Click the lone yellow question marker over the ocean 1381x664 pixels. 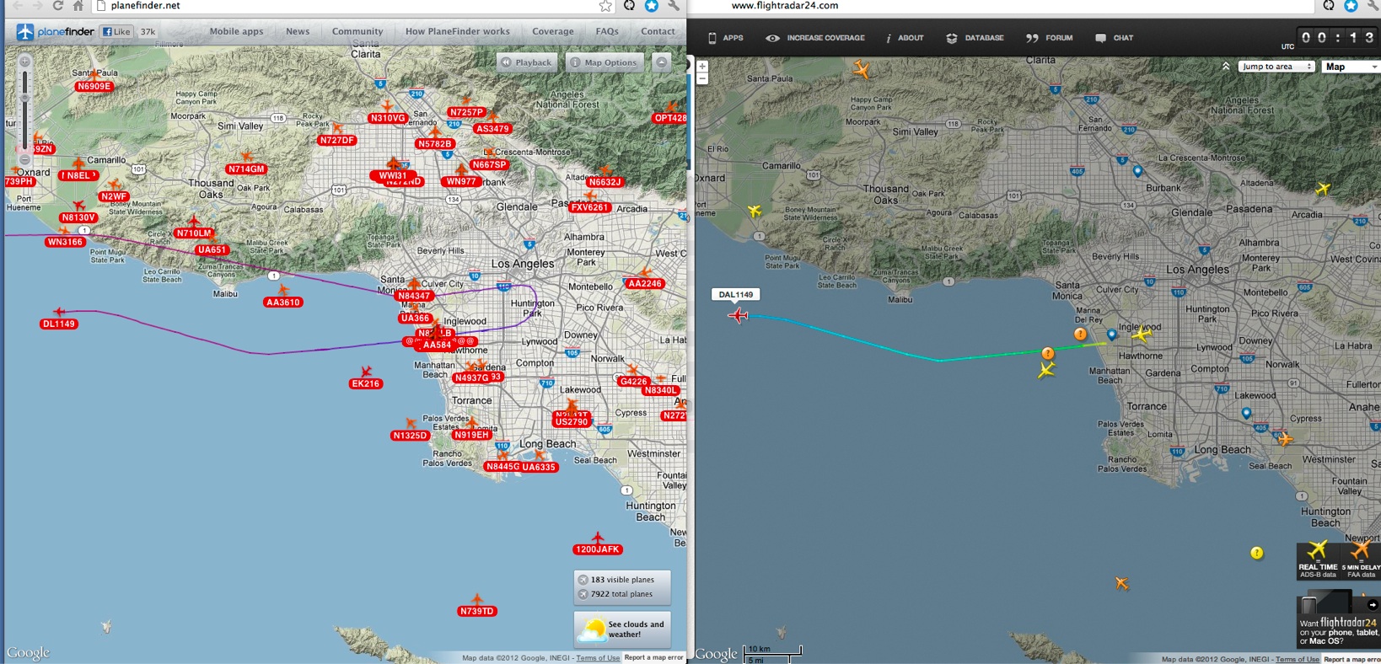click(1257, 553)
